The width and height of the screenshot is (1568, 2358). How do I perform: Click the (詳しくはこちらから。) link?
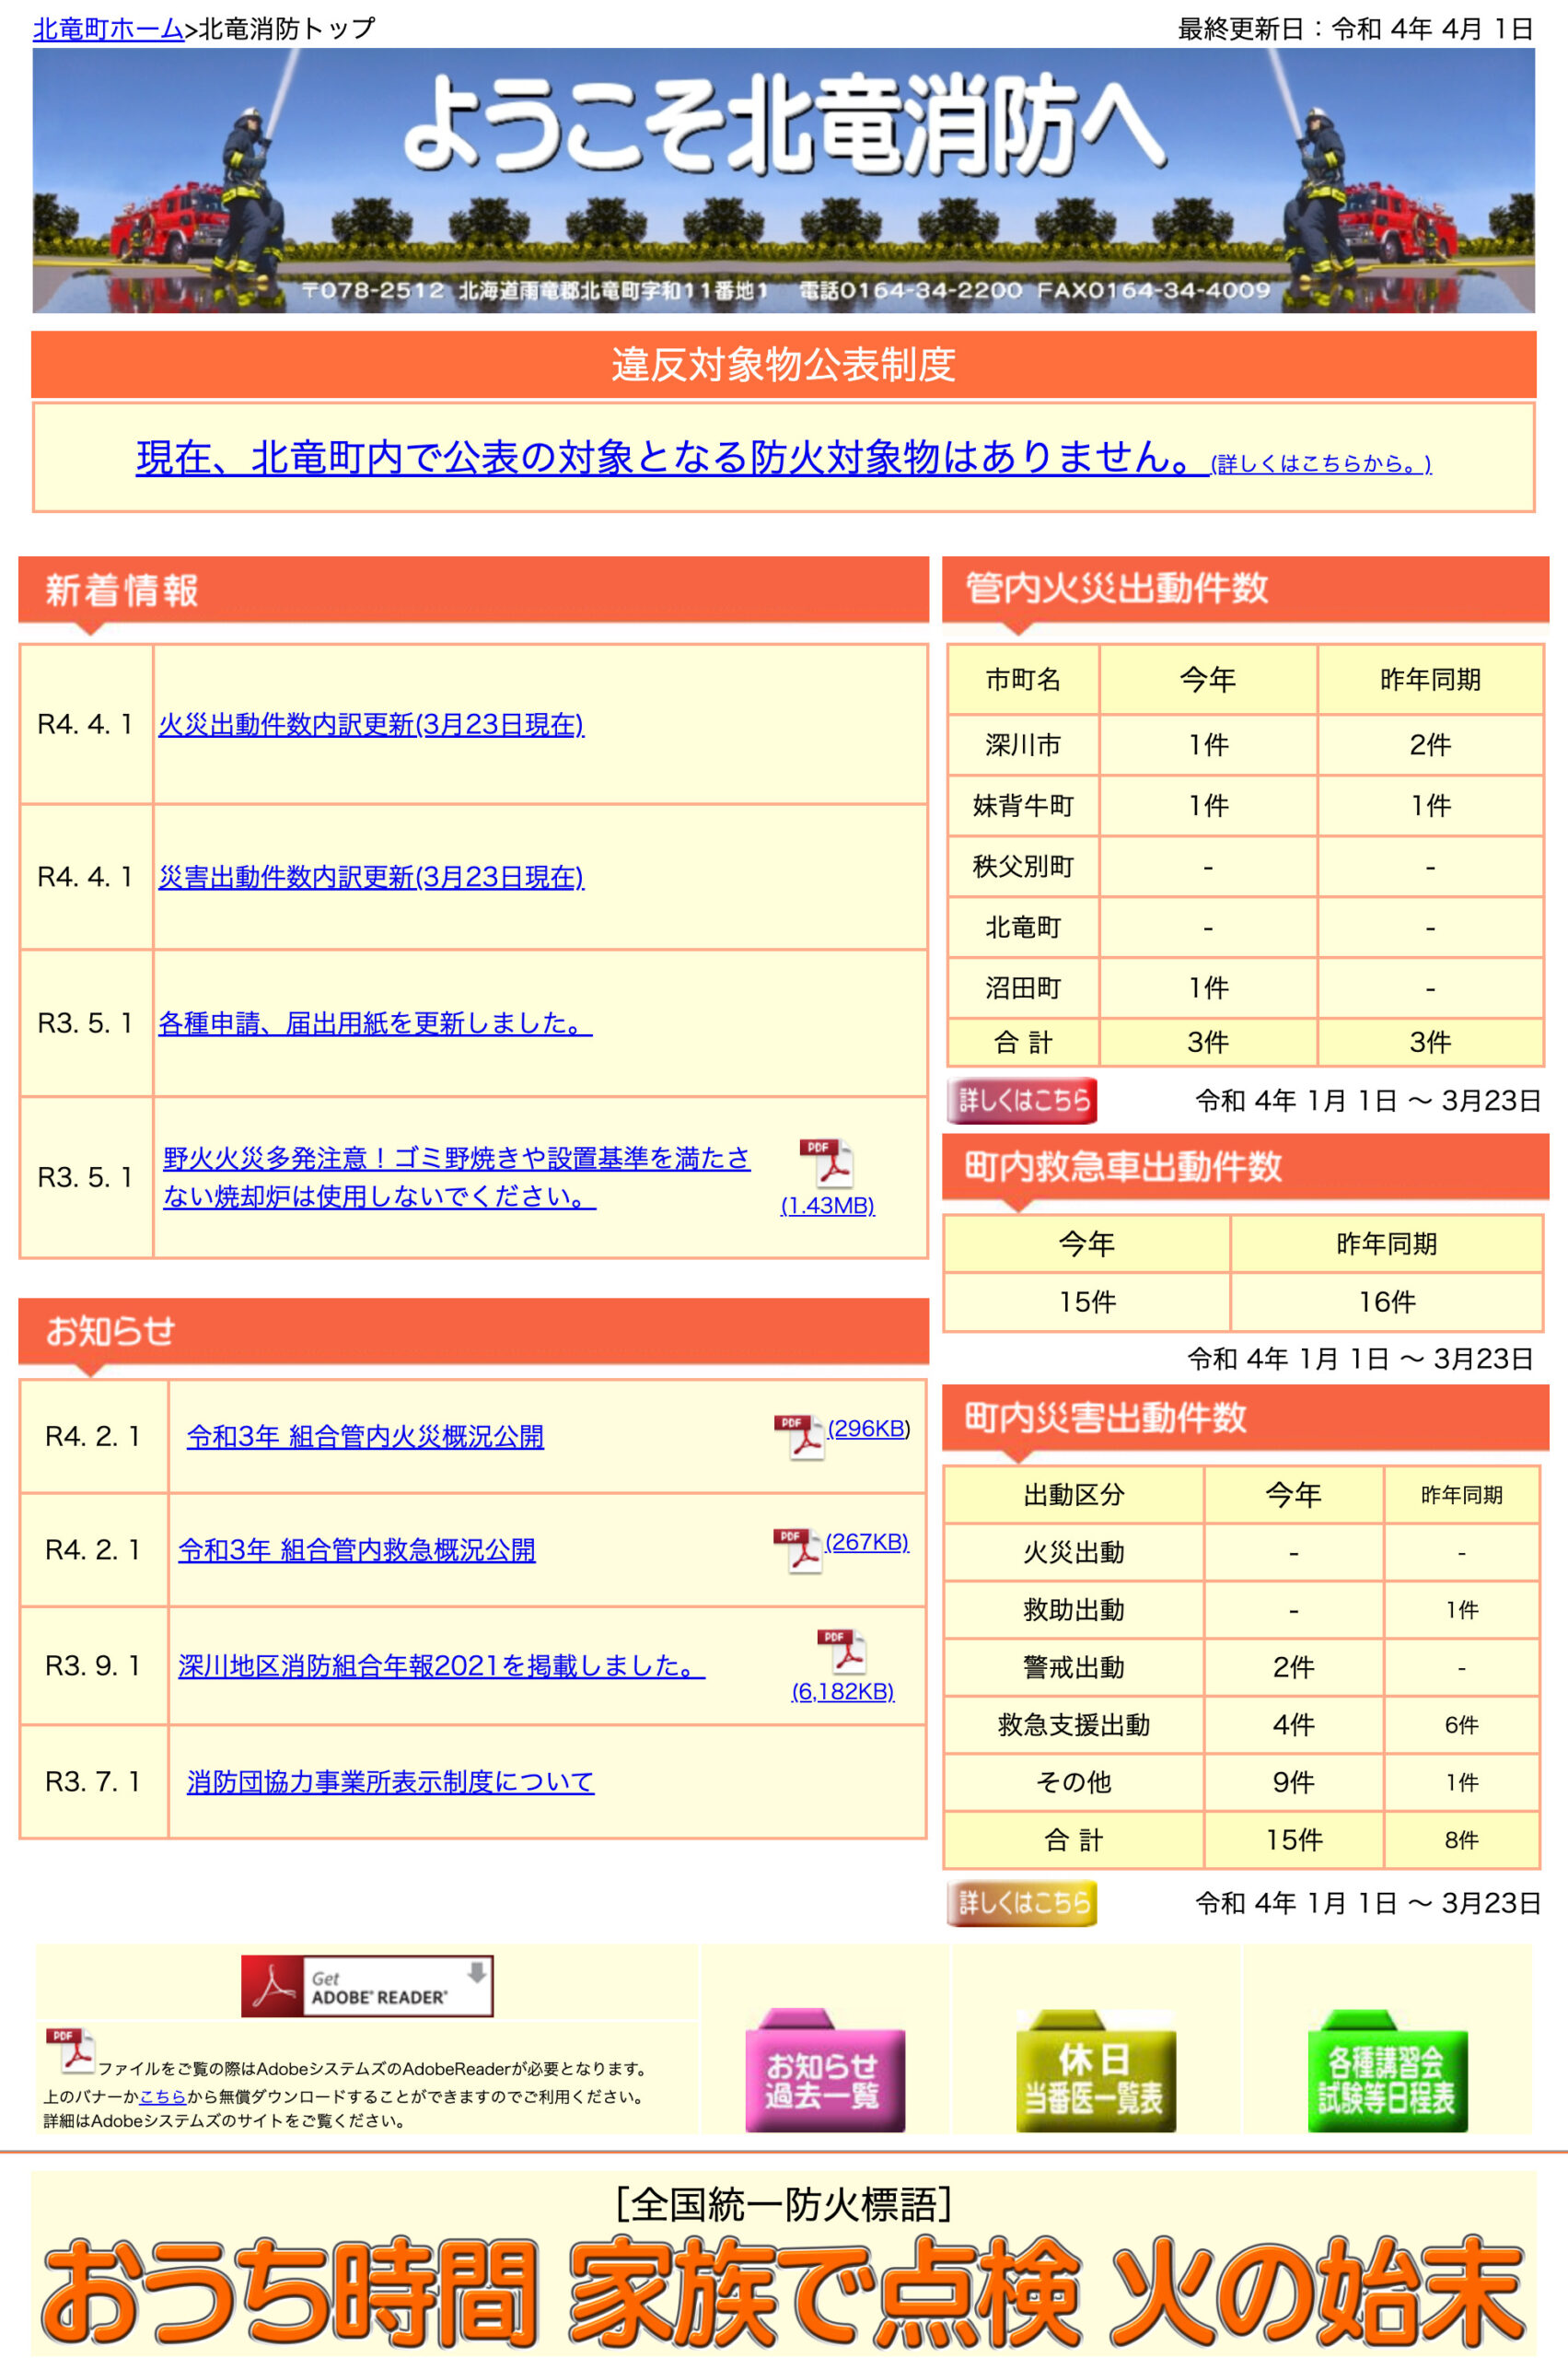click(x=1319, y=463)
